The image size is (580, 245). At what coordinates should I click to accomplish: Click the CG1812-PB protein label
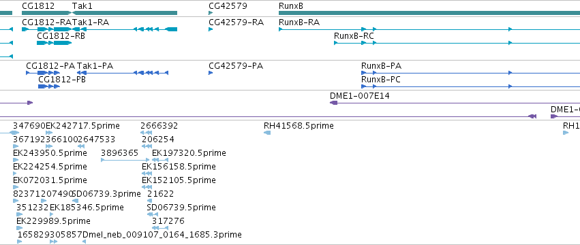coord(62,80)
